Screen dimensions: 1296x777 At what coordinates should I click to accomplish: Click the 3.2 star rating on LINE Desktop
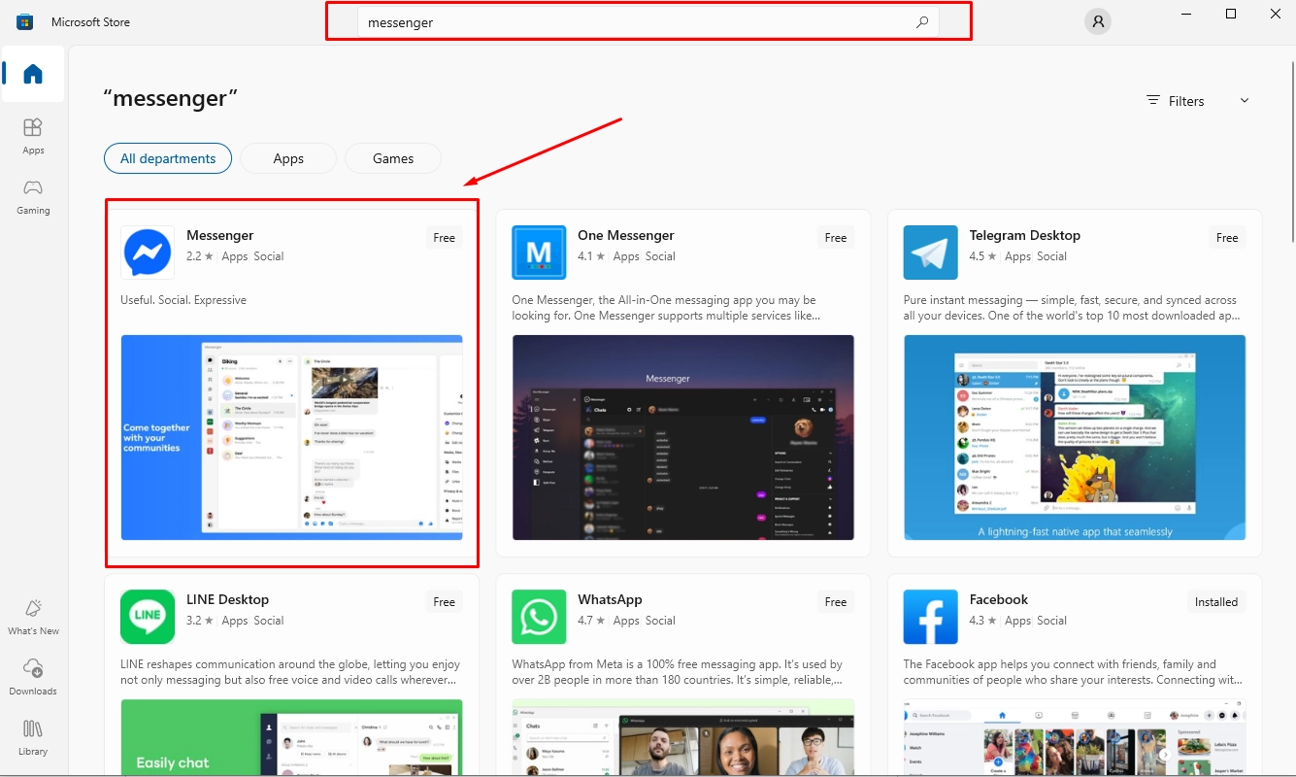pyautogui.click(x=200, y=621)
